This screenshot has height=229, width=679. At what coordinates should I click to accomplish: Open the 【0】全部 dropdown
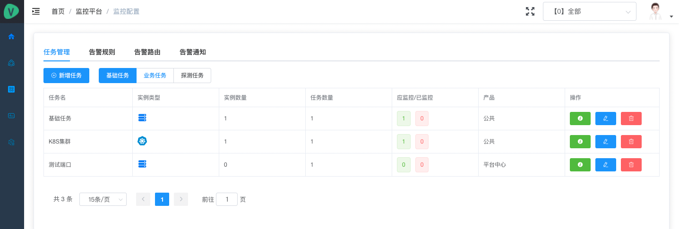click(590, 12)
